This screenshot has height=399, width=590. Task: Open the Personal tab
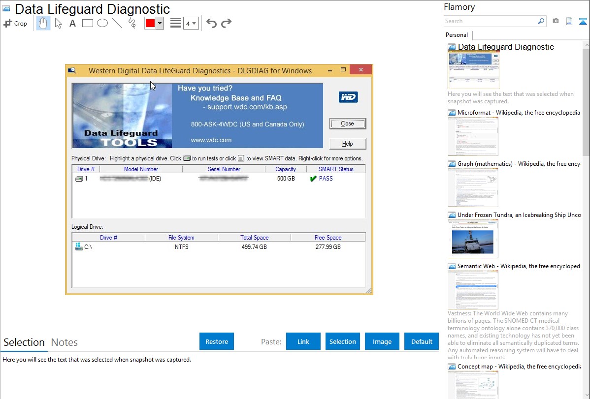(457, 35)
